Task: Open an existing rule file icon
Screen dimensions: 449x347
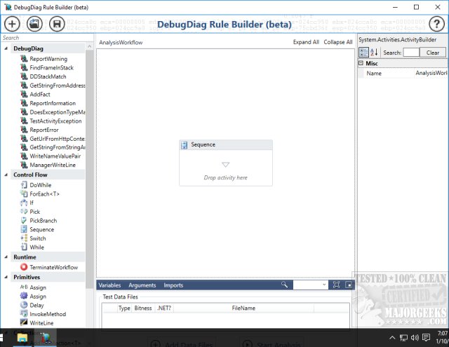Action: click(34, 24)
